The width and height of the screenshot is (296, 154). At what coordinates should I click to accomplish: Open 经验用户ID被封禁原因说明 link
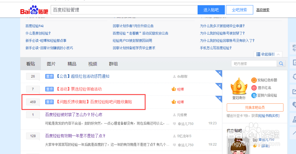click(132, 41)
